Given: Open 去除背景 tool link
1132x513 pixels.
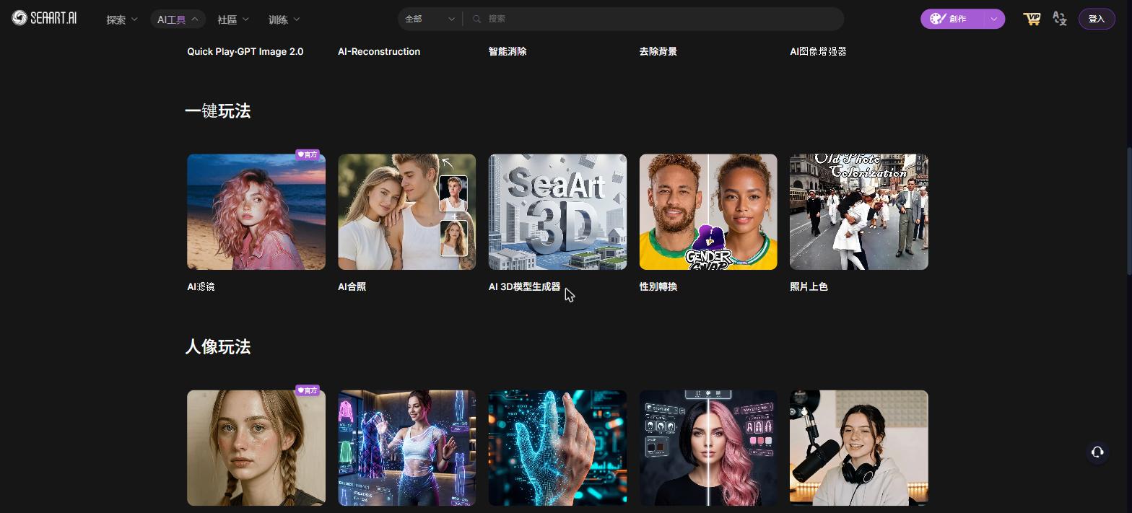Looking at the screenshot, I should point(658,51).
